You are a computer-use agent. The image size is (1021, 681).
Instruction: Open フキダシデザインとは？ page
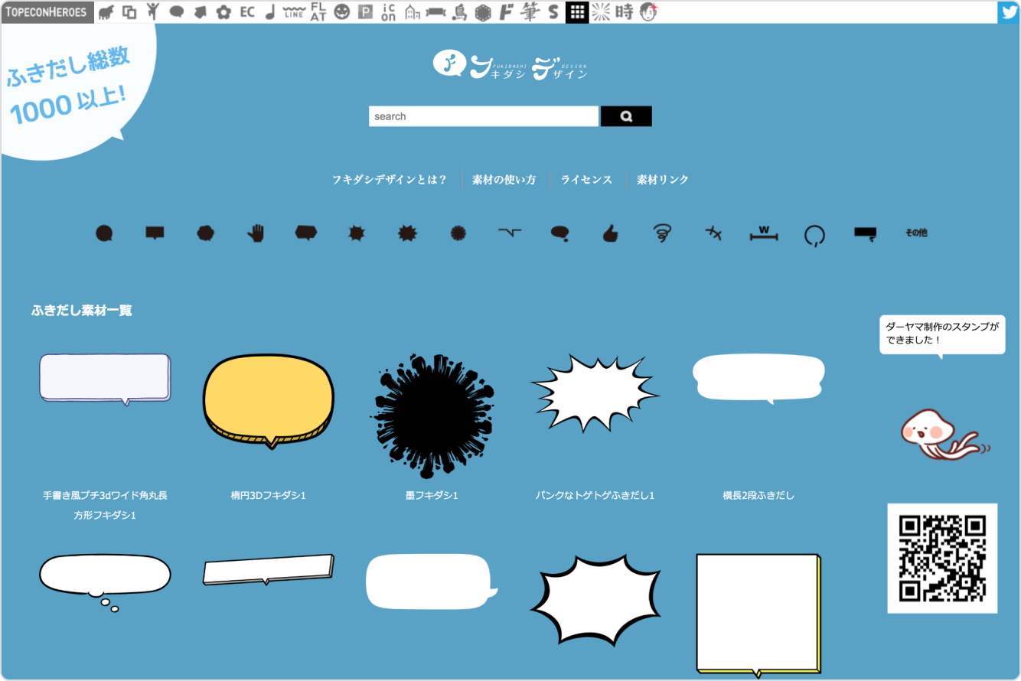point(390,180)
